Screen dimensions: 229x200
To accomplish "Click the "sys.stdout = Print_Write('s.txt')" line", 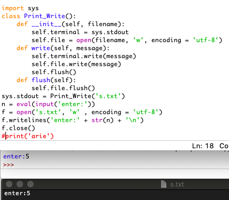I will click(x=63, y=96).
